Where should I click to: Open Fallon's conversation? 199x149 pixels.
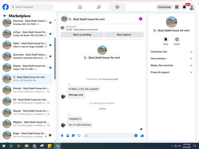click(27, 45)
